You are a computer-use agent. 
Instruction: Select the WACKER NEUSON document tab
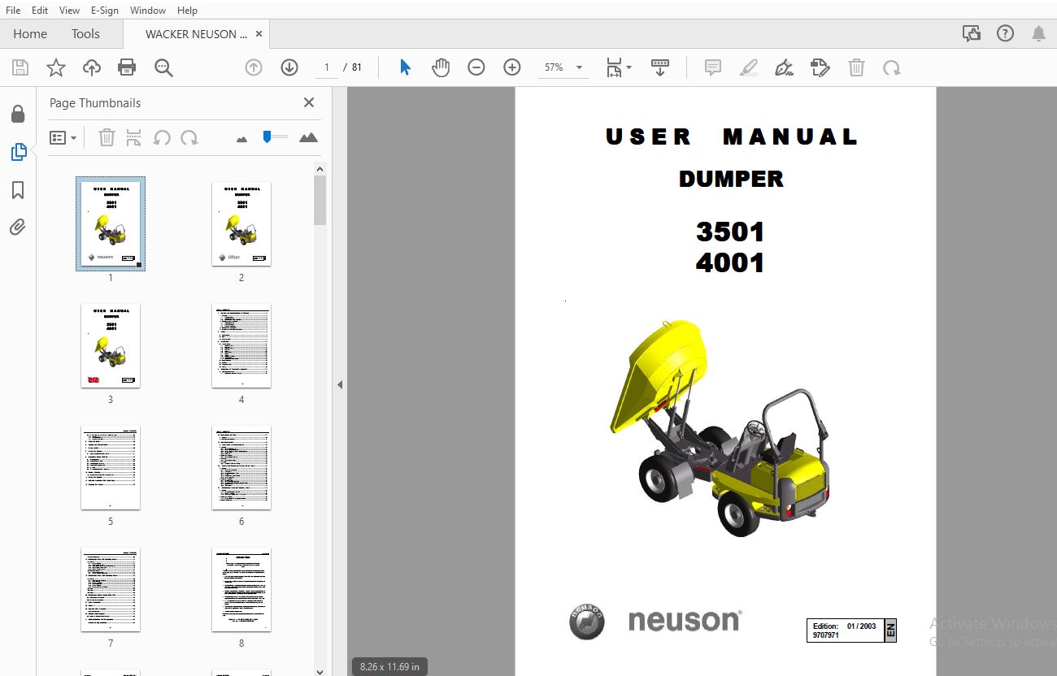click(196, 34)
